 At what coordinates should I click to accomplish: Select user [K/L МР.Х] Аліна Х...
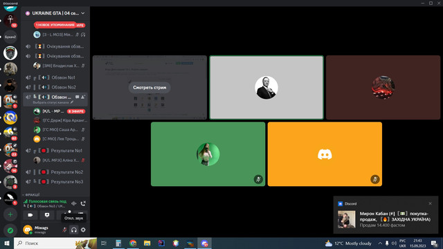tap(60, 160)
